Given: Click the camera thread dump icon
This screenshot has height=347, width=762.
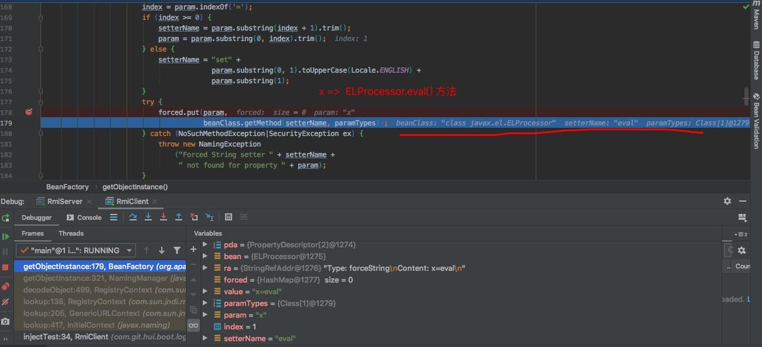Looking at the screenshot, I should [x=6, y=321].
